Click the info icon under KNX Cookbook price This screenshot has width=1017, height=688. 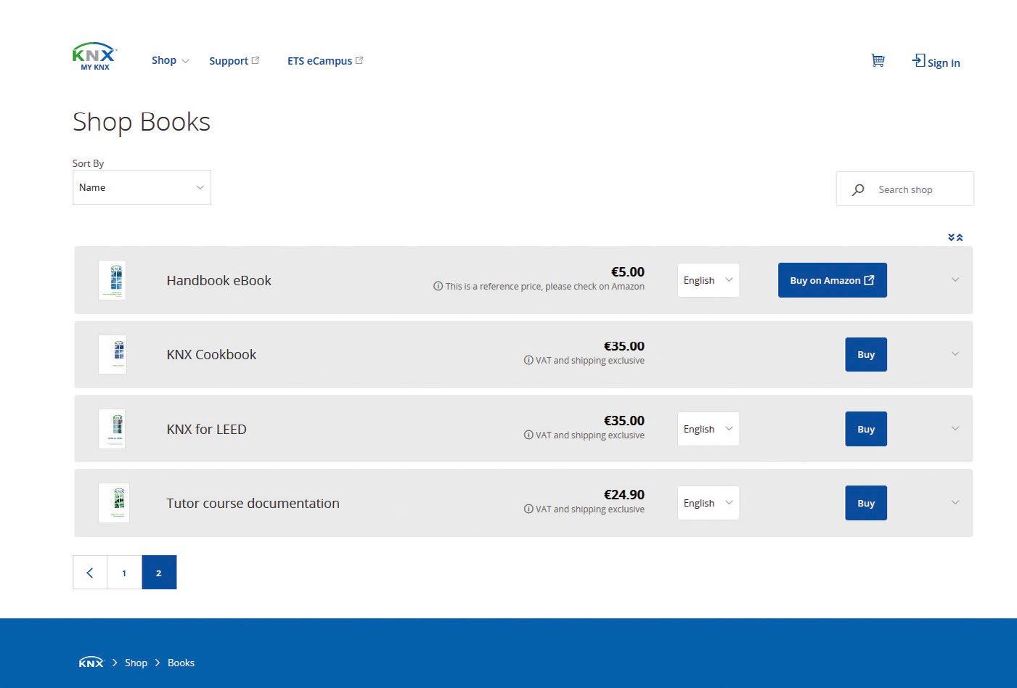pos(528,361)
